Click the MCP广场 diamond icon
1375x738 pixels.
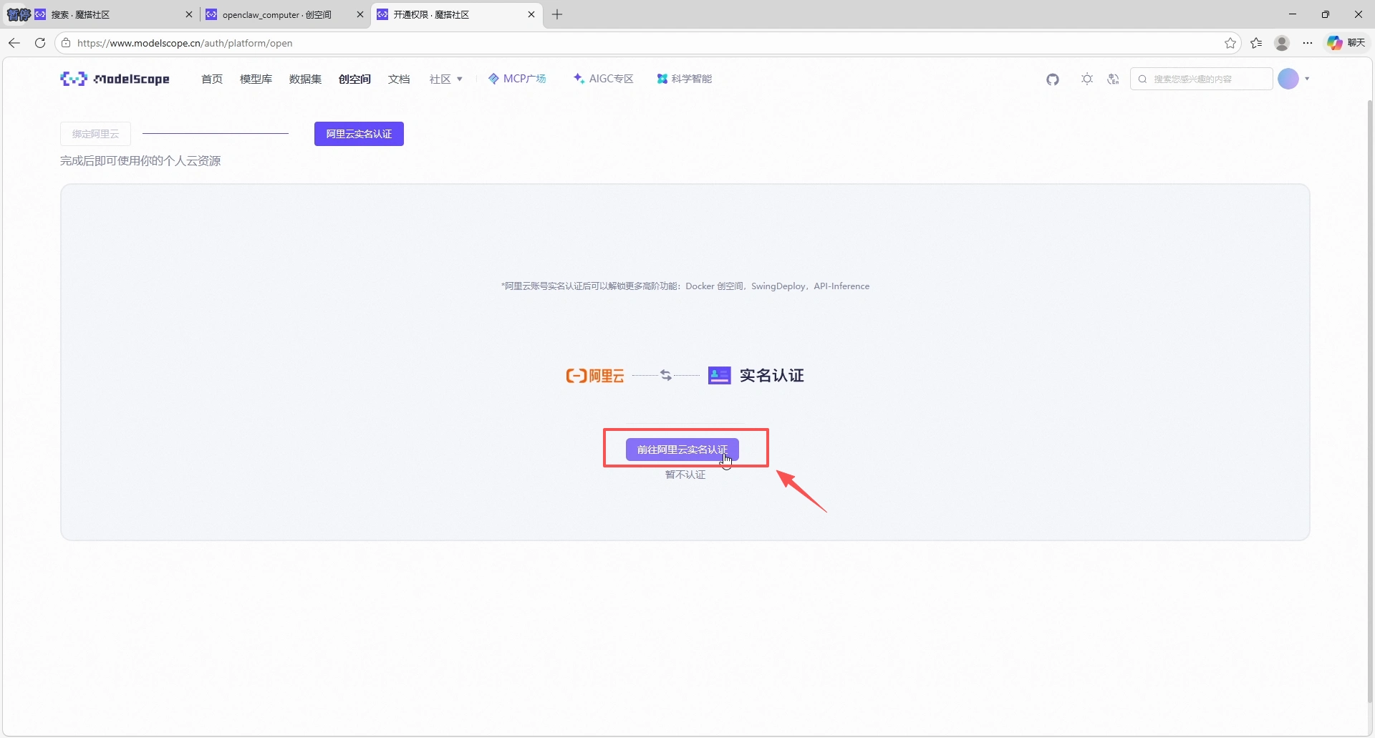tap(493, 79)
